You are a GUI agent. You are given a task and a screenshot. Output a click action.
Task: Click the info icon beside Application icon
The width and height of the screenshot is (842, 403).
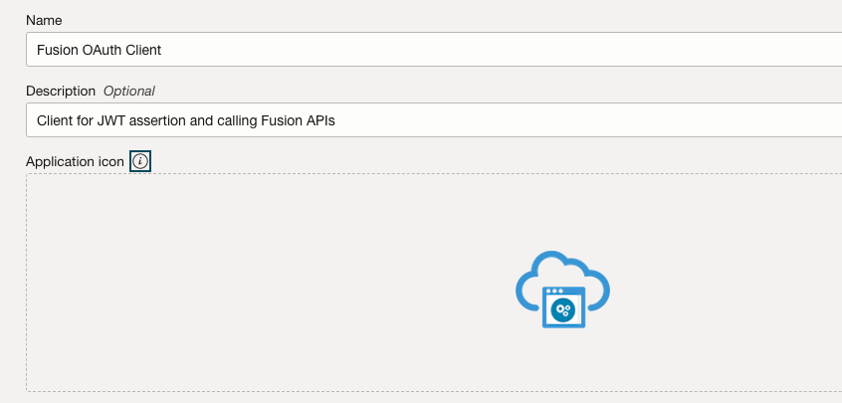(x=140, y=161)
